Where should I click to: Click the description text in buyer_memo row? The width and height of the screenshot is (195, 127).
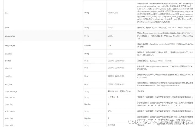[x=165, y=97]
